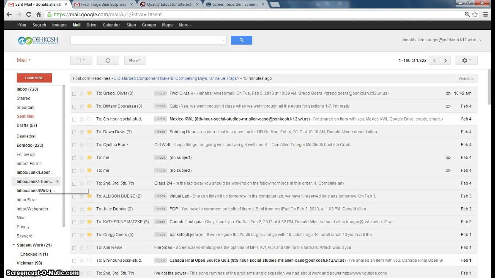Open browser home page
Screen dimensions: 495x278
[x=39, y=14]
